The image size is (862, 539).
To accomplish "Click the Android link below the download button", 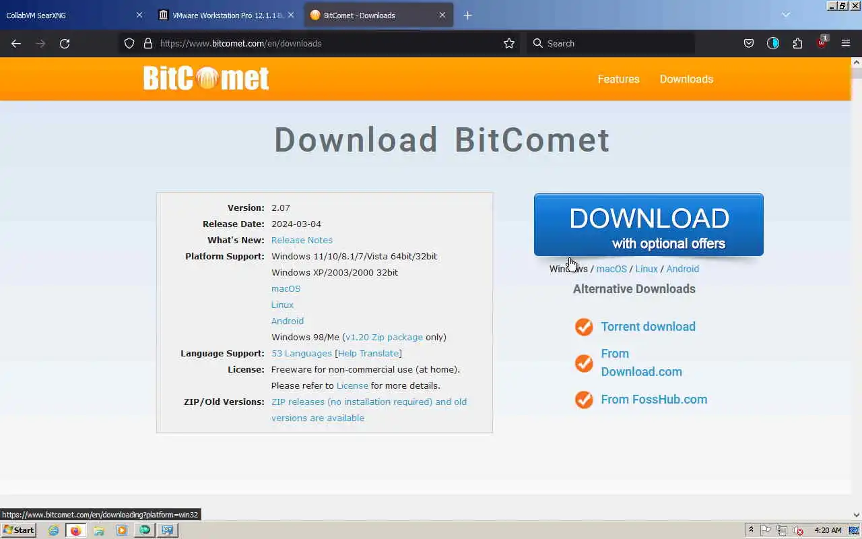I will pyautogui.click(x=682, y=269).
